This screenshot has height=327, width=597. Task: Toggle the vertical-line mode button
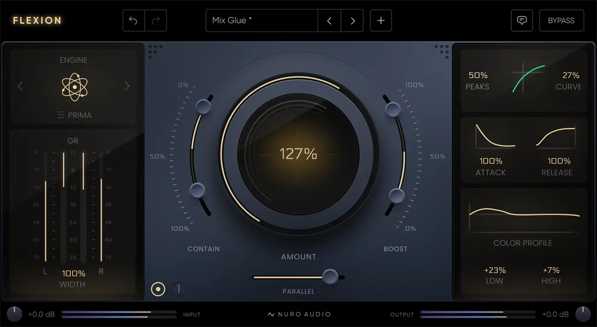point(179,289)
